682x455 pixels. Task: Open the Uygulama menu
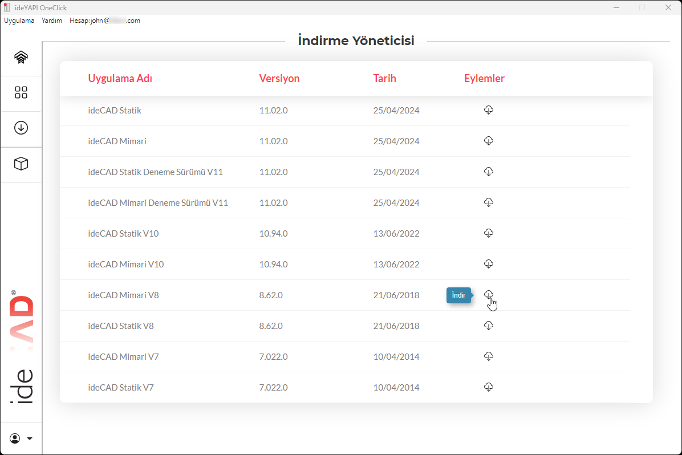(x=19, y=21)
